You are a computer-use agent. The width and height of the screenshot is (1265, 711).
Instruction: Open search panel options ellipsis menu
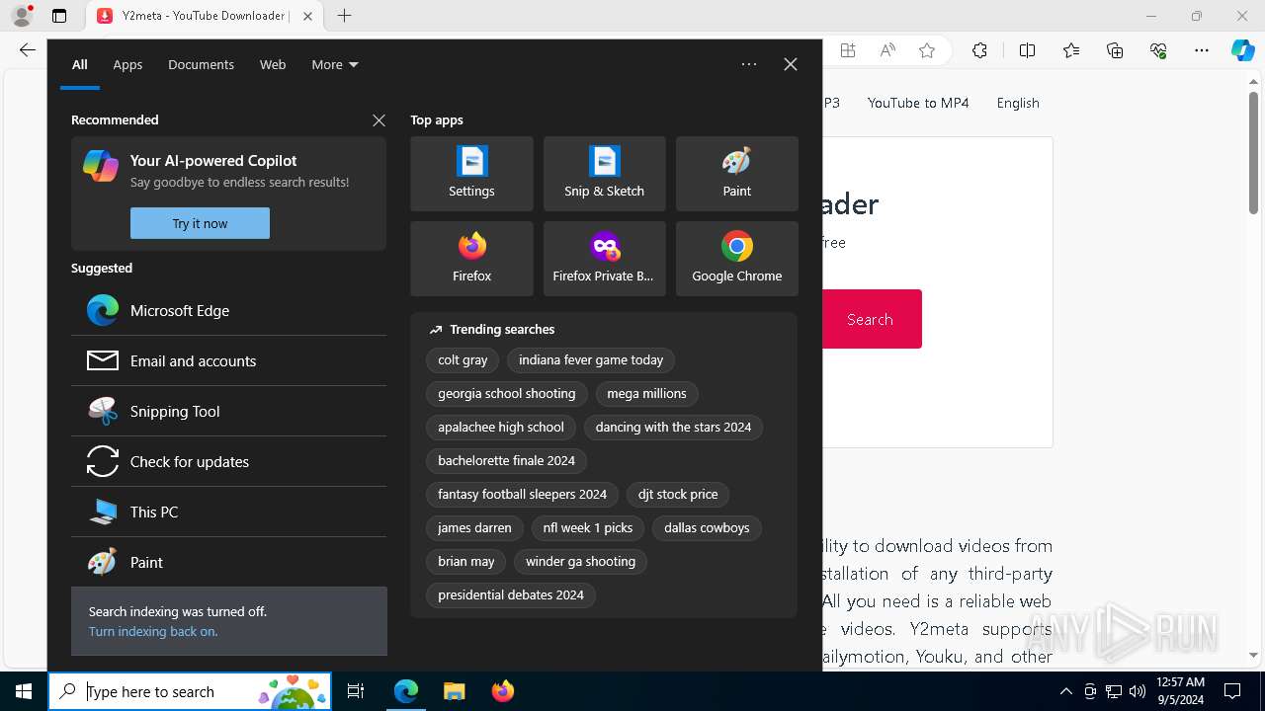click(749, 64)
